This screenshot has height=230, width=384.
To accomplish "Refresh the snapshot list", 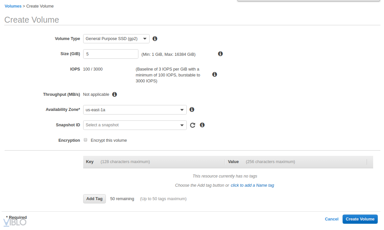I will tap(193, 125).
